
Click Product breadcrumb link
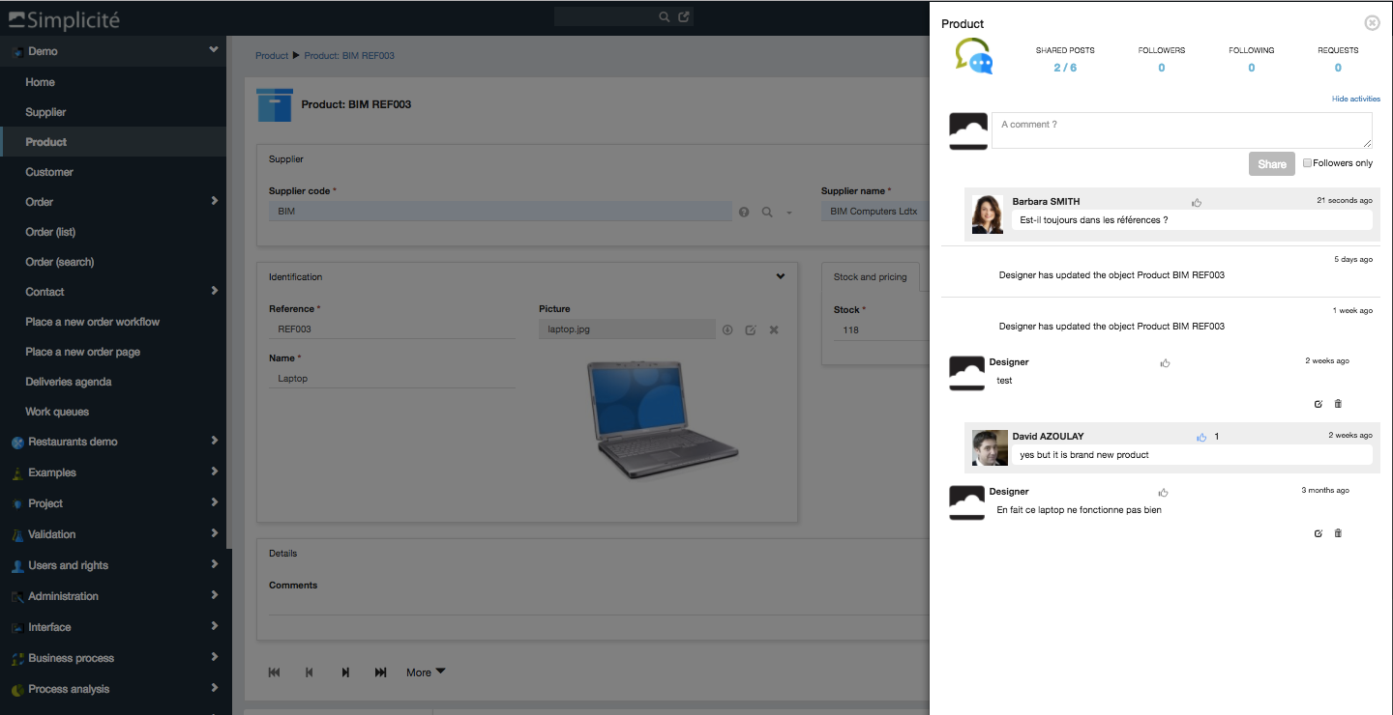[x=272, y=56]
